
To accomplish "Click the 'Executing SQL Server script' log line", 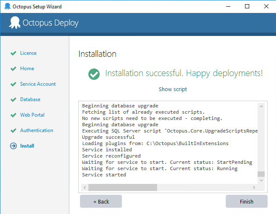I will 170,131.
